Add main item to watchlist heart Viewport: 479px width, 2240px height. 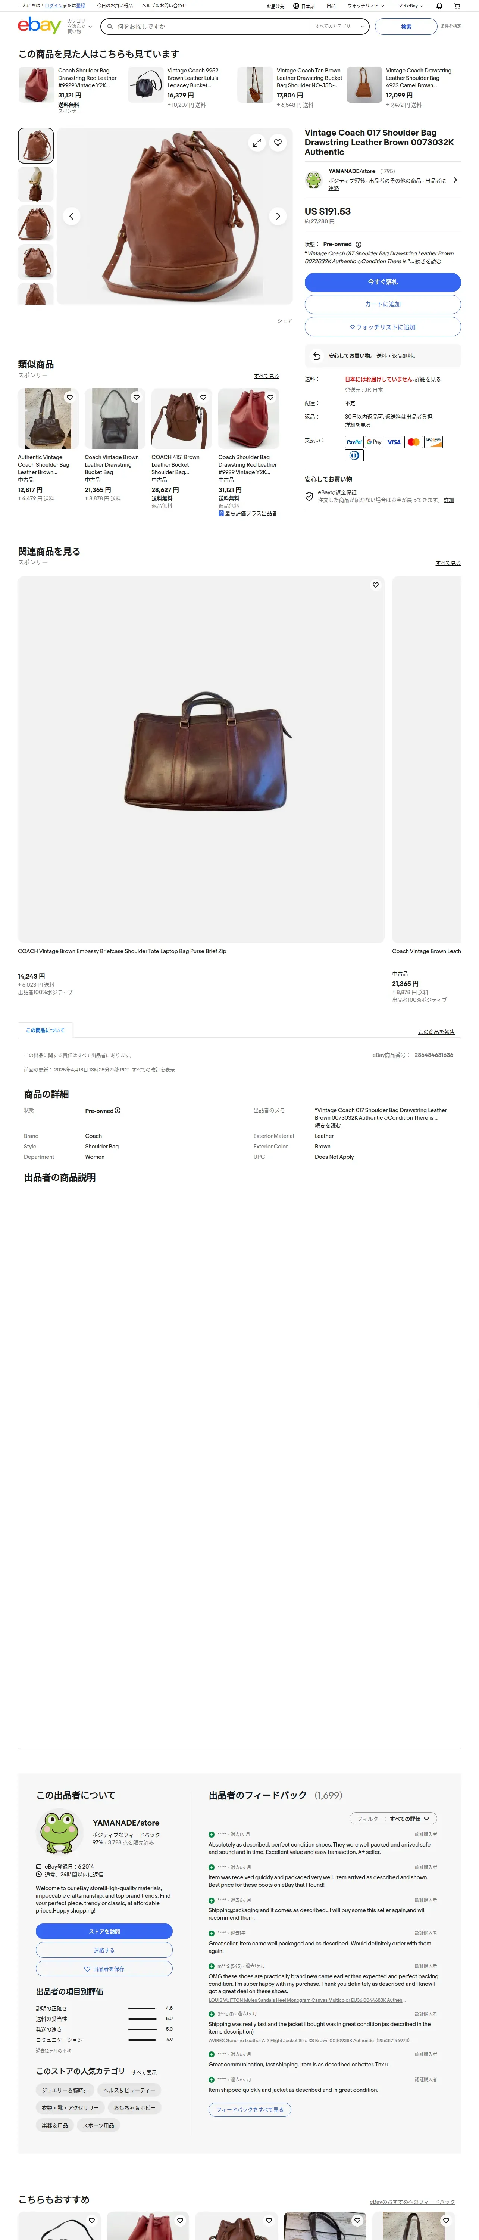[x=278, y=143]
